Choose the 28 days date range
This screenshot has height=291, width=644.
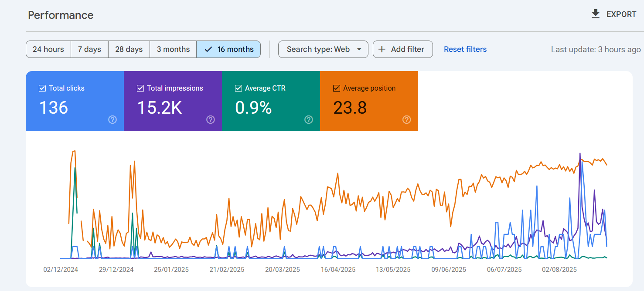tap(129, 49)
